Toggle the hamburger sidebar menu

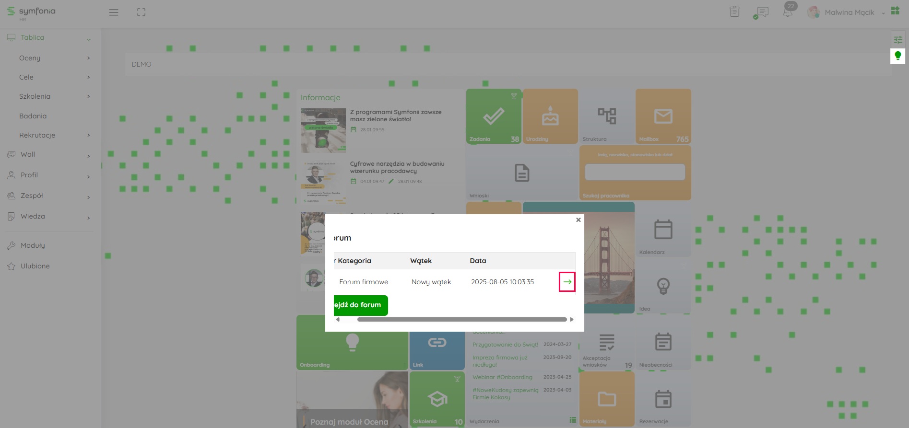point(114,12)
